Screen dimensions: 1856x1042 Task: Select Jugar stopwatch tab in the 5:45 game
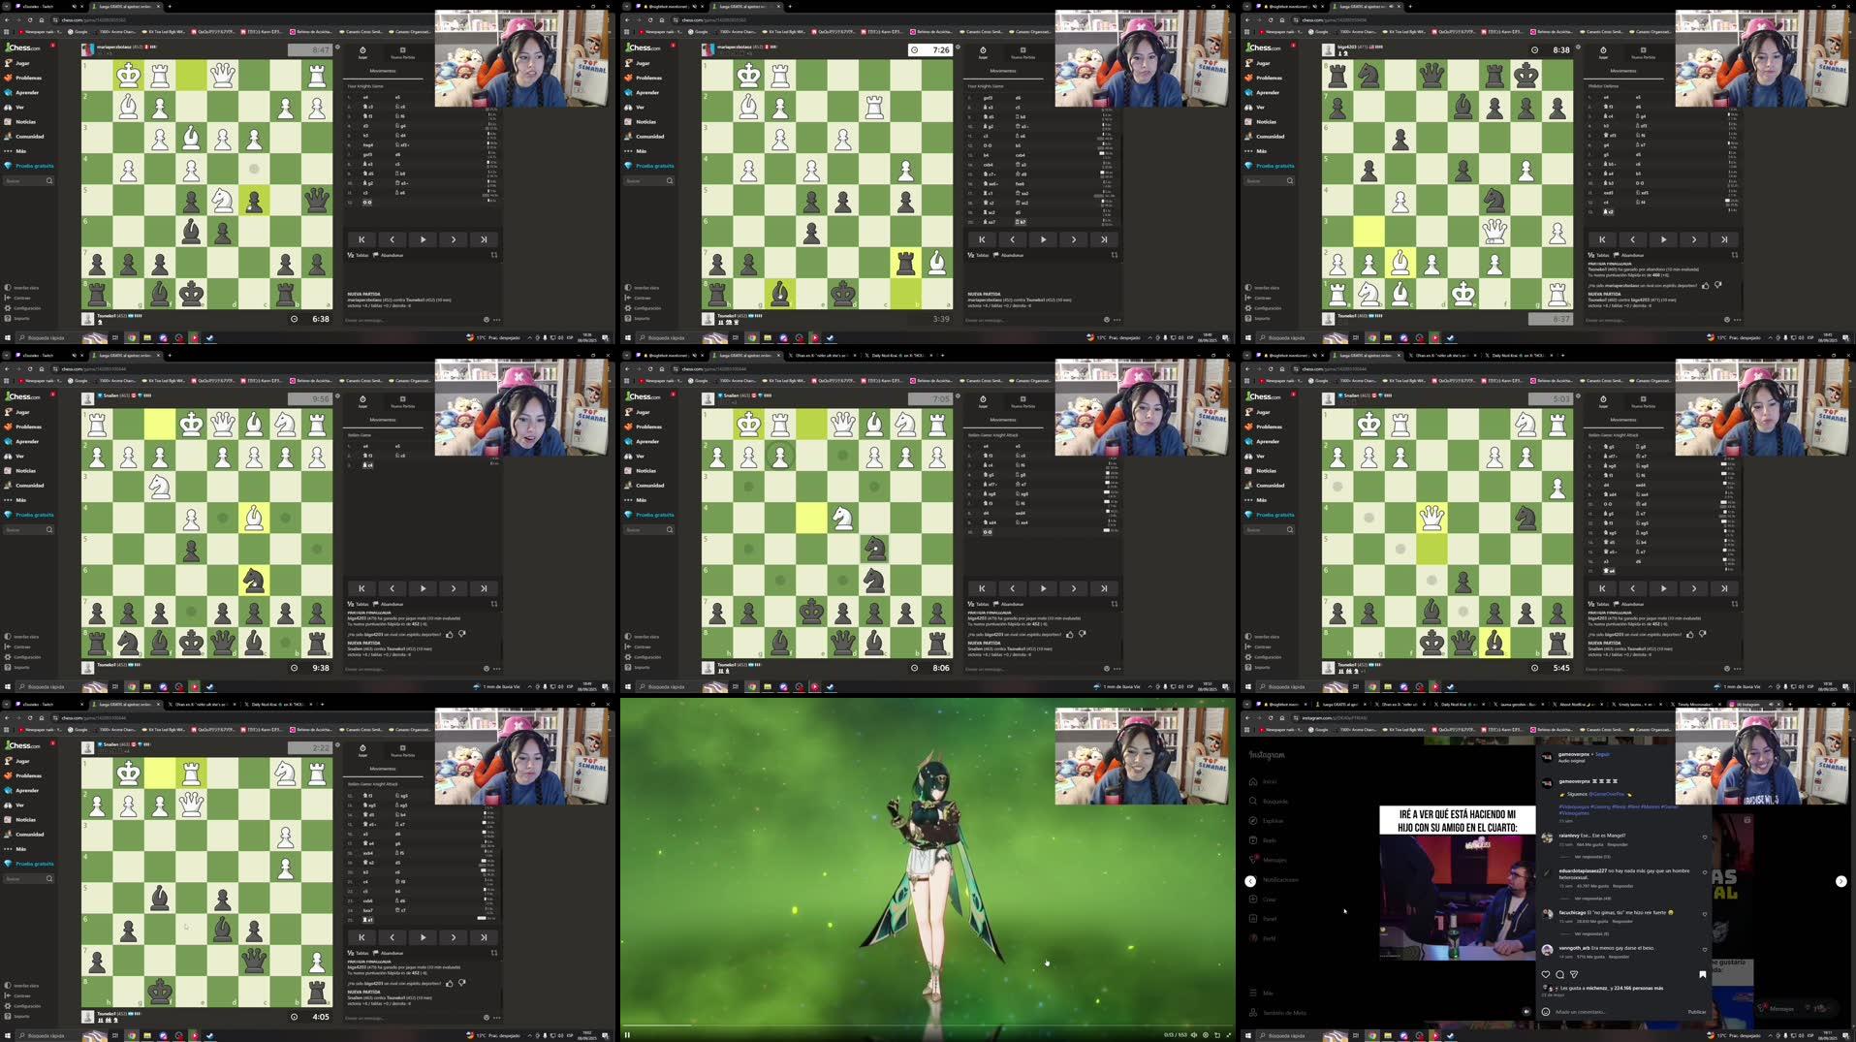[x=1603, y=400]
